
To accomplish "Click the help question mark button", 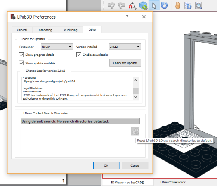I will coord(127,17).
